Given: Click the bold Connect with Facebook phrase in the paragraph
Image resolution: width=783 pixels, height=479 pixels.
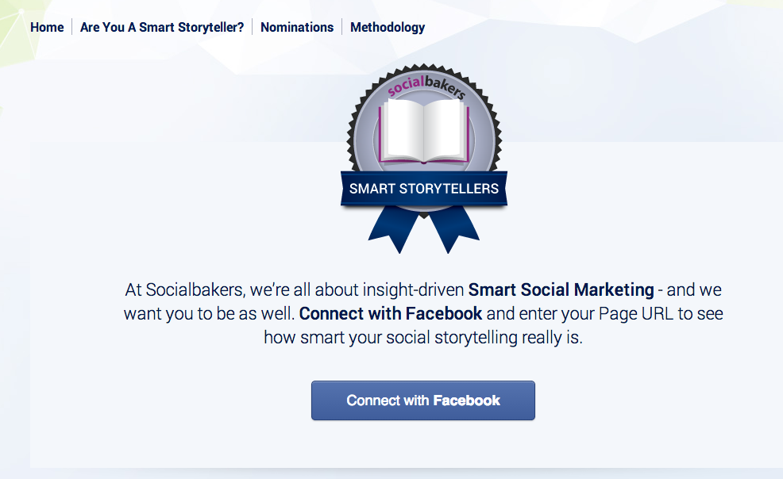Looking at the screenshot, I should [x=391, y=313].
